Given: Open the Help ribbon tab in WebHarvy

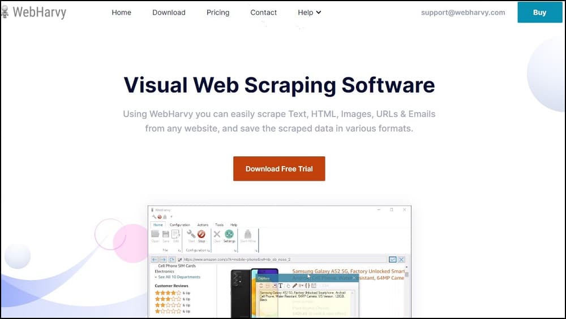Looking at the screenshot, I should (x=234, y=225).
